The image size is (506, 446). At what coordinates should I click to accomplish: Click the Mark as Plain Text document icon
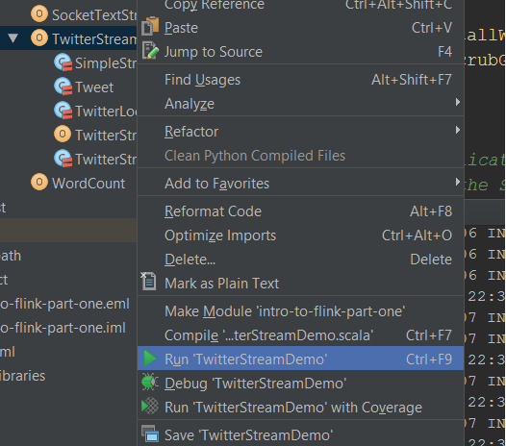(x=148, y=282)
